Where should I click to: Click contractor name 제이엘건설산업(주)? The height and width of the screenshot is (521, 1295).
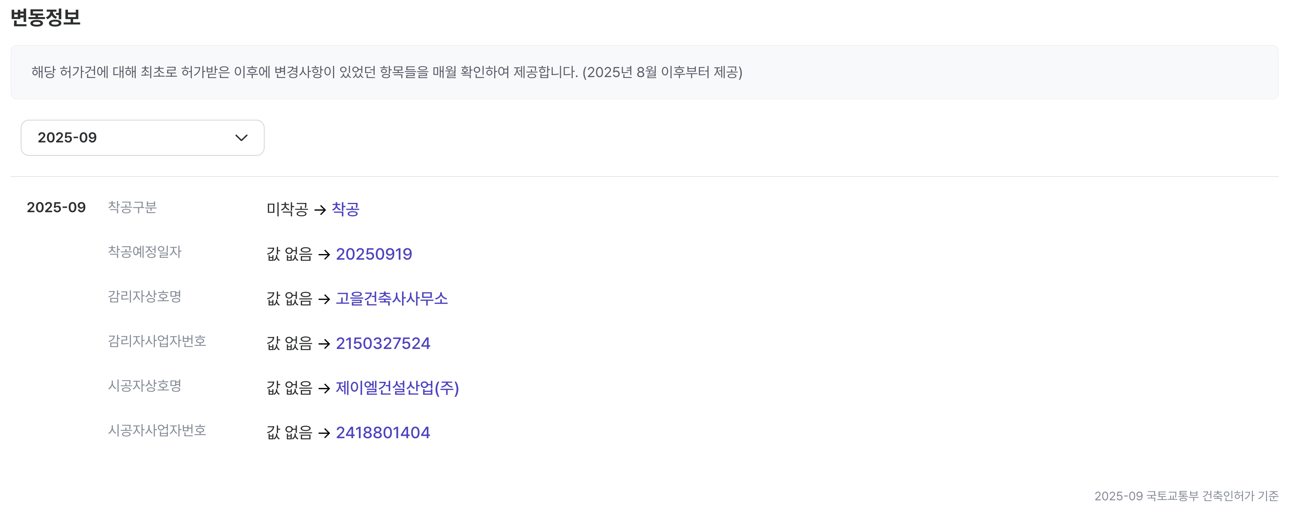pos(397,388)
